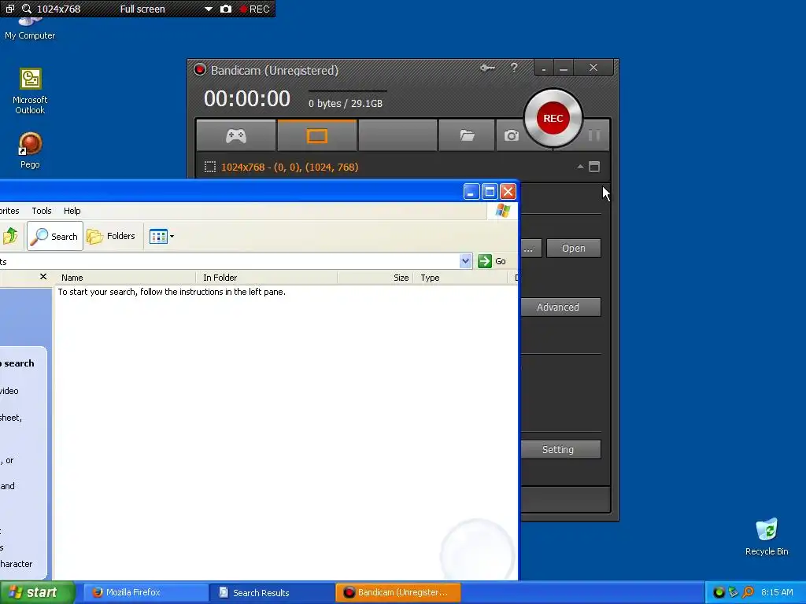Click the window mode icon at top-left bar
The image size is (806, 604).
pos(9,9)
